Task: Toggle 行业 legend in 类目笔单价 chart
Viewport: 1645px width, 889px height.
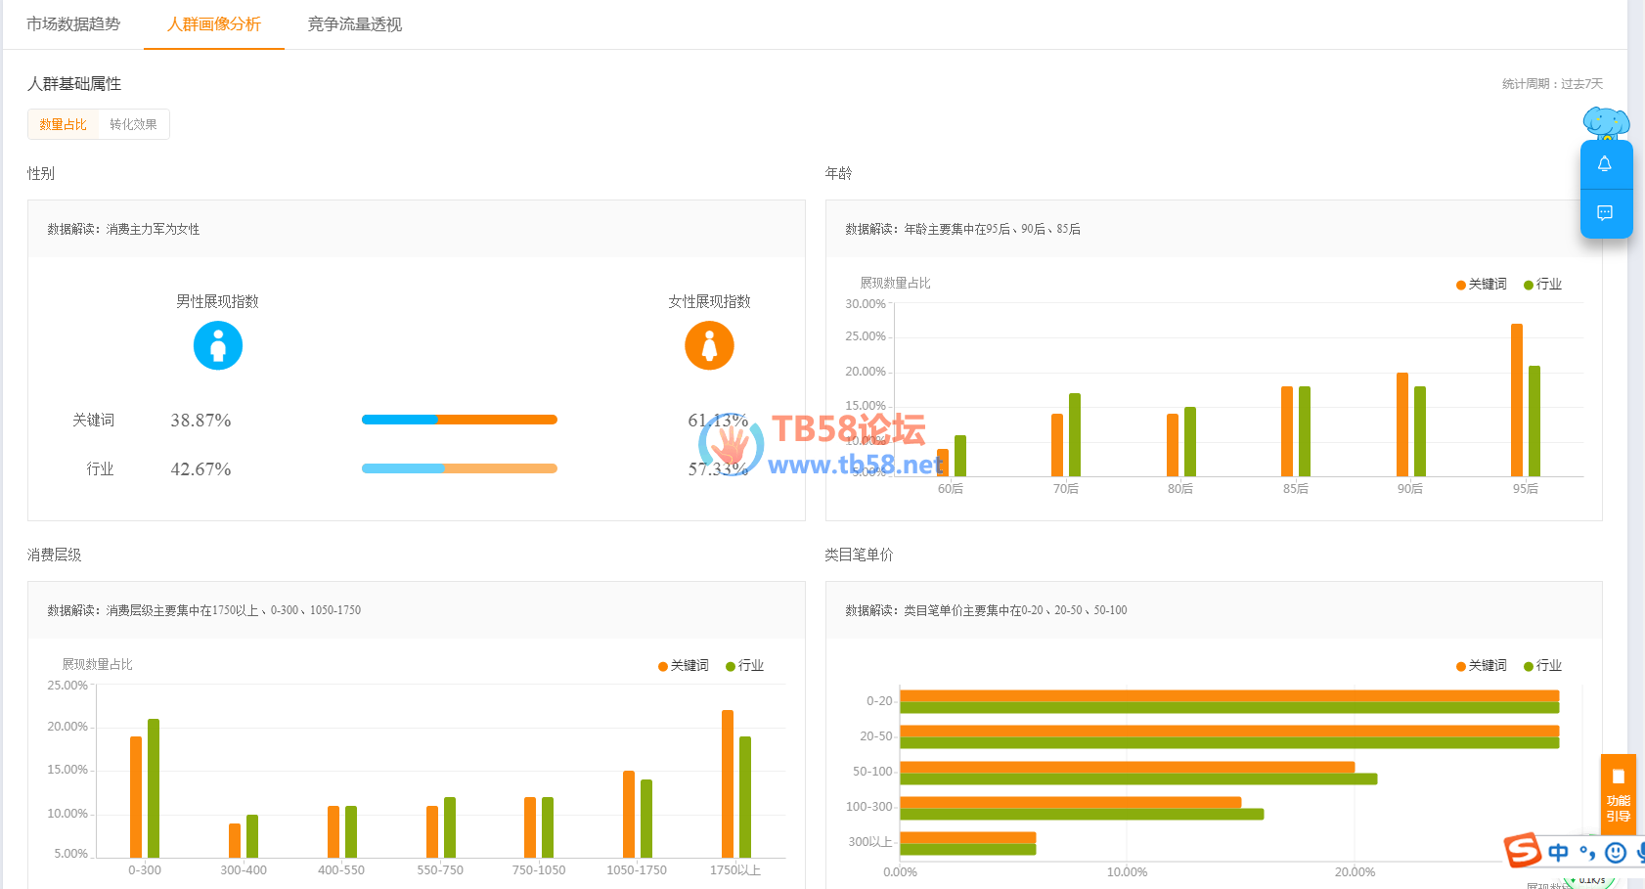Action: coord(1542,666)
